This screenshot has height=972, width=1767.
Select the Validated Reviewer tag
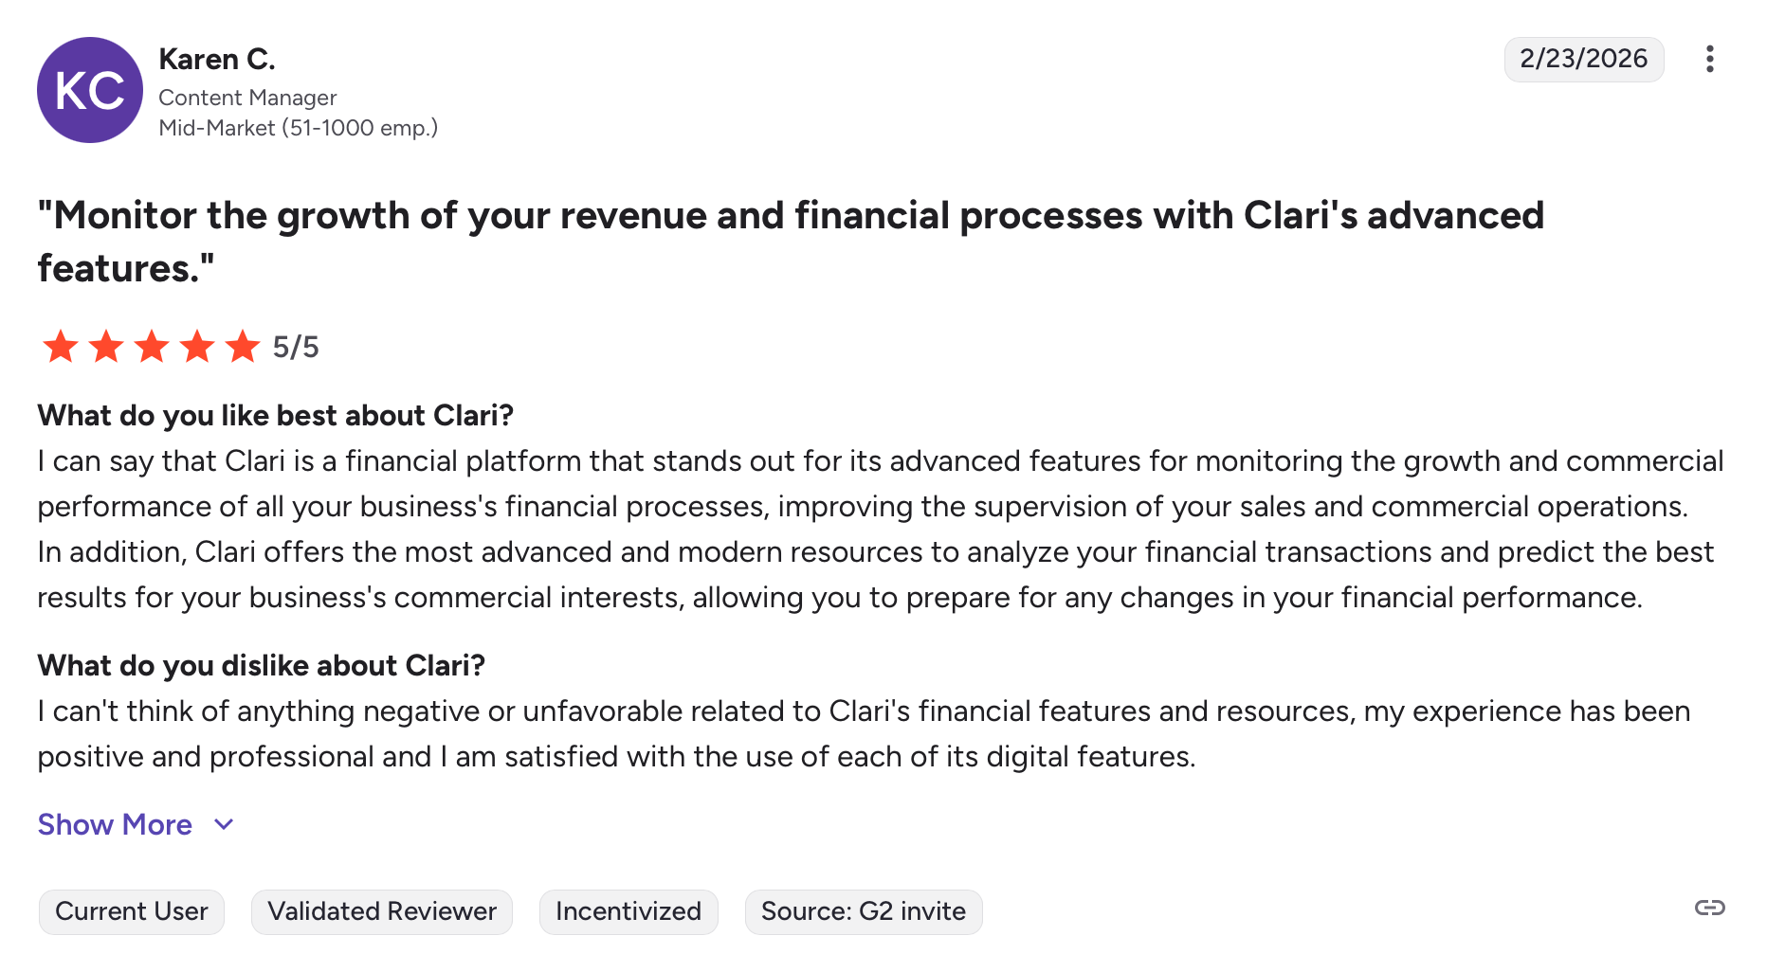pos(382,911)
